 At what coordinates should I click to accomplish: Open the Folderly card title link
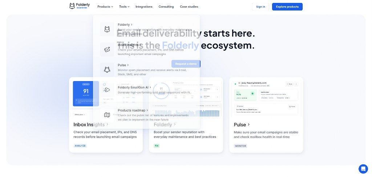pos(165,125)
